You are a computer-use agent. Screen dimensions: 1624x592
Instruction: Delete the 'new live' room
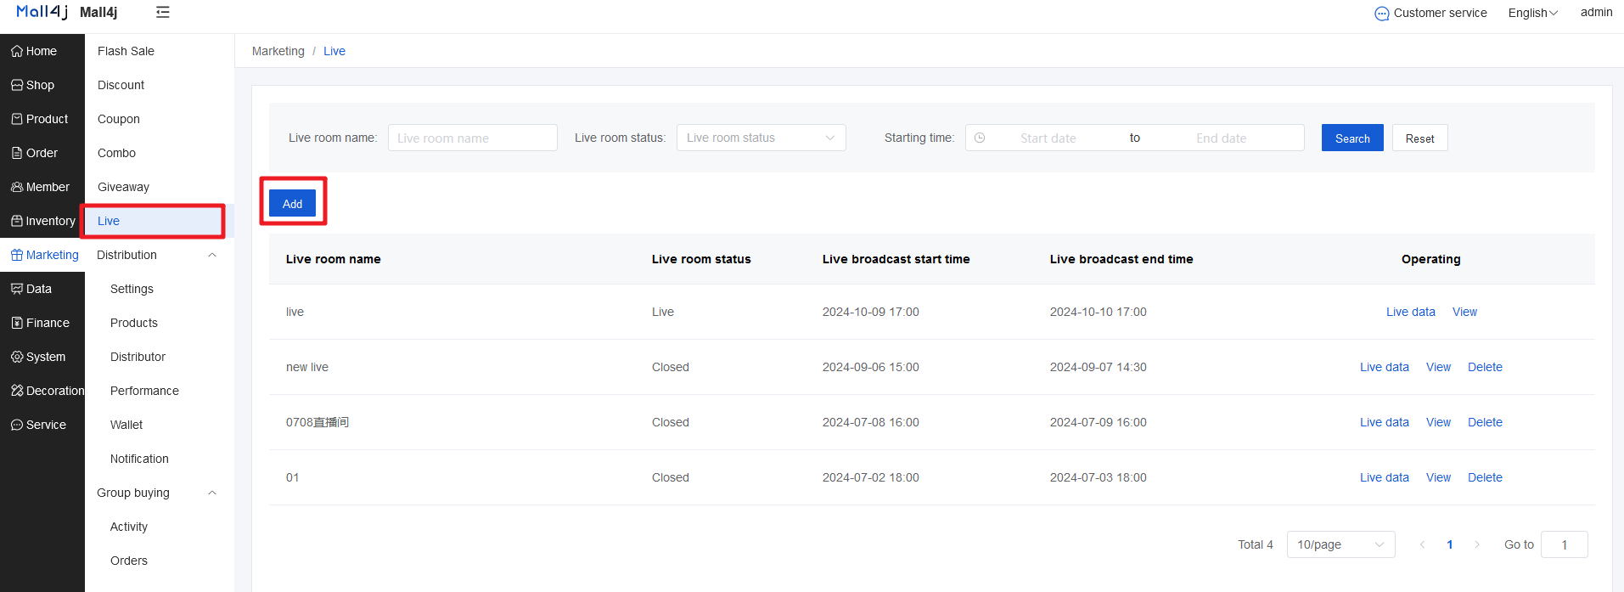coord(1485,367)
